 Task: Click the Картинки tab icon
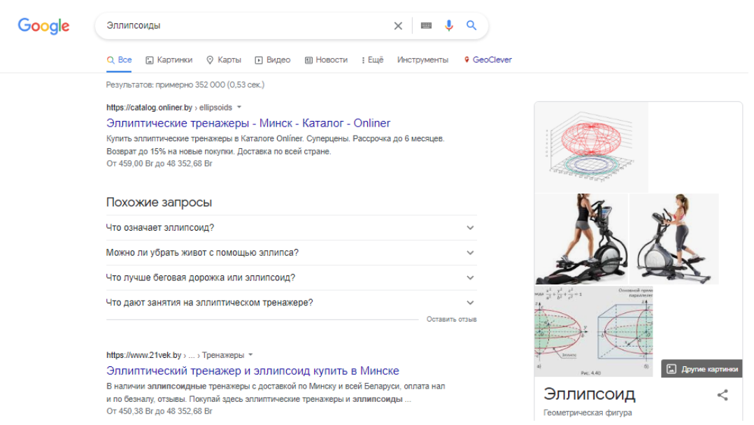[150, 60]
